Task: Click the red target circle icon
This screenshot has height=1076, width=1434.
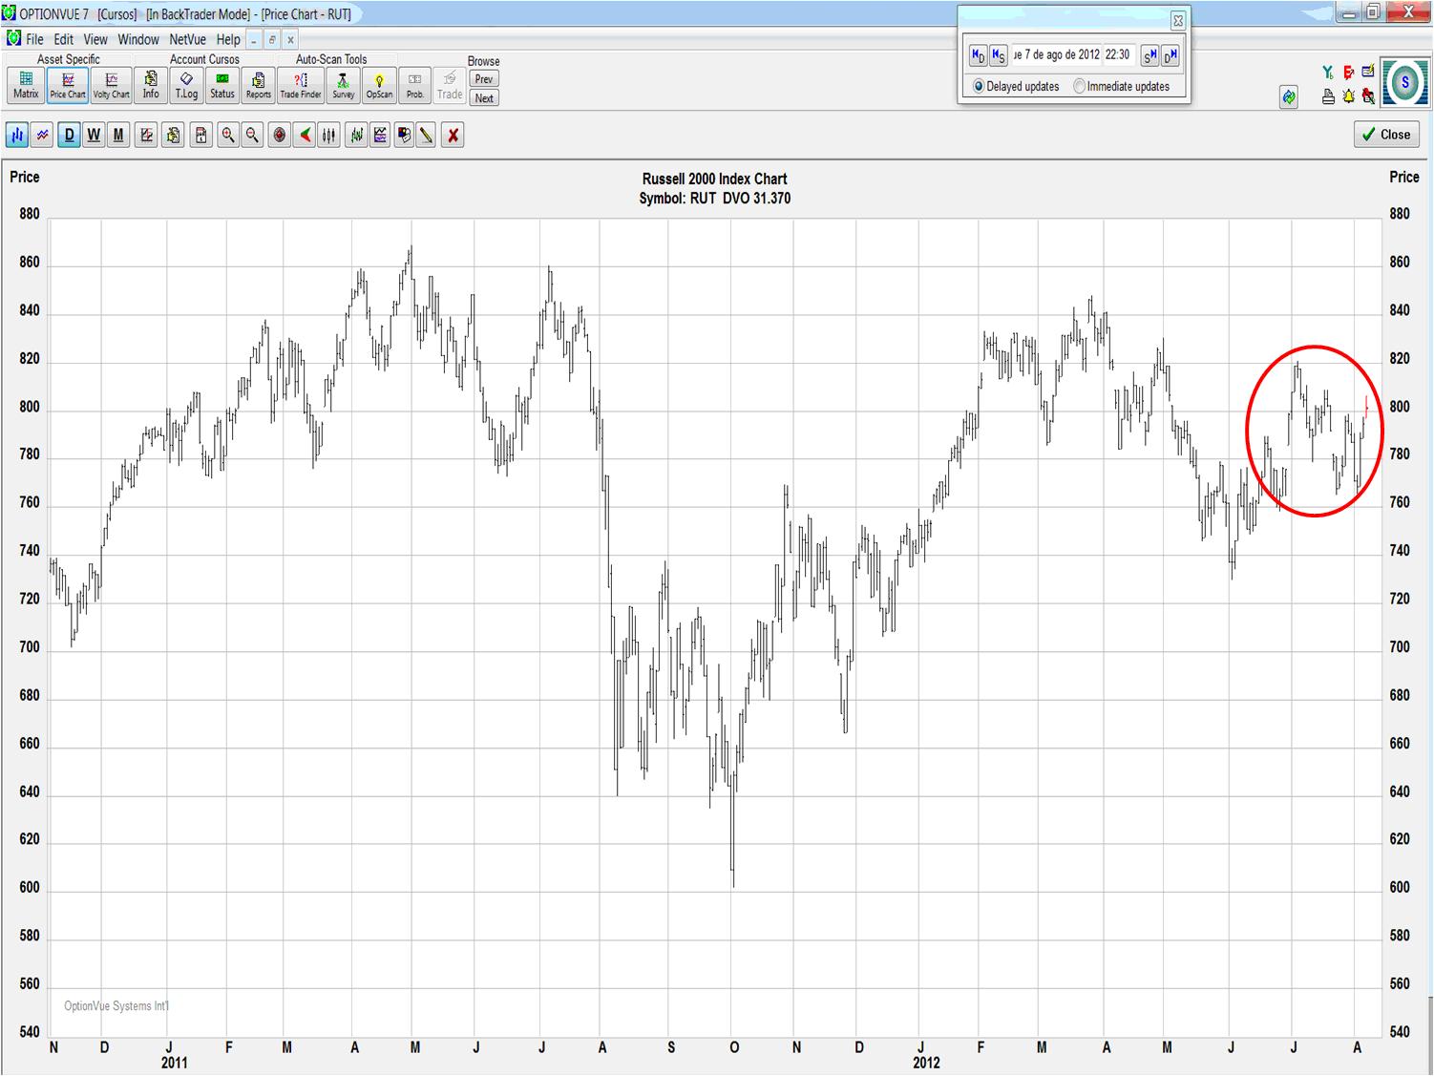Action: coord(280,136)
